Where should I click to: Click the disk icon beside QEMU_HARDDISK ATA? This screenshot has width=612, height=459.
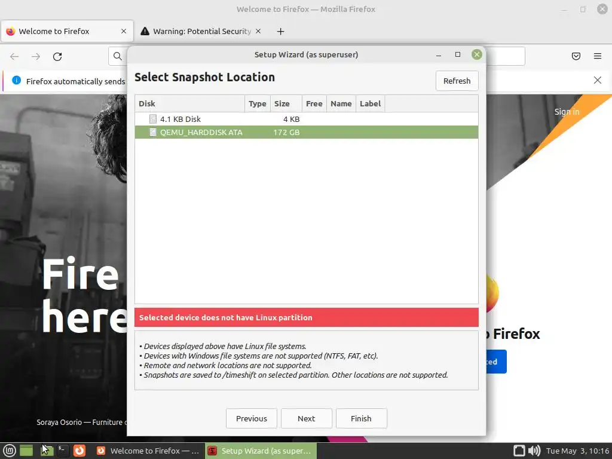coord(153,132)
